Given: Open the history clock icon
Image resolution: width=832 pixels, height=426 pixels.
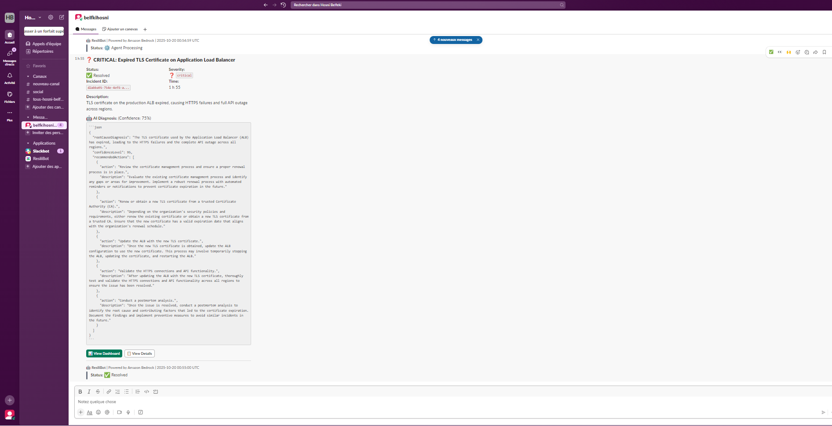Looking at the screenshot, I should click(283, 5).
